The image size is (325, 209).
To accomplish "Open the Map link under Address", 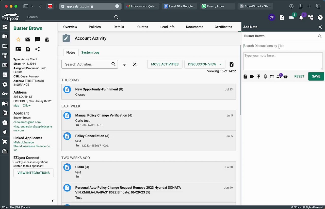I will click(16, 106).
